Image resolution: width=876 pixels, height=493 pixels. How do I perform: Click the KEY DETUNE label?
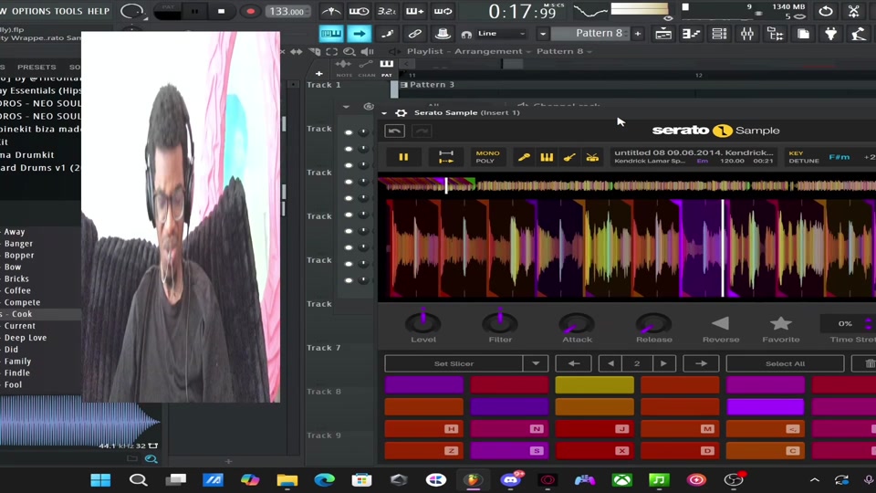point(803,157)
